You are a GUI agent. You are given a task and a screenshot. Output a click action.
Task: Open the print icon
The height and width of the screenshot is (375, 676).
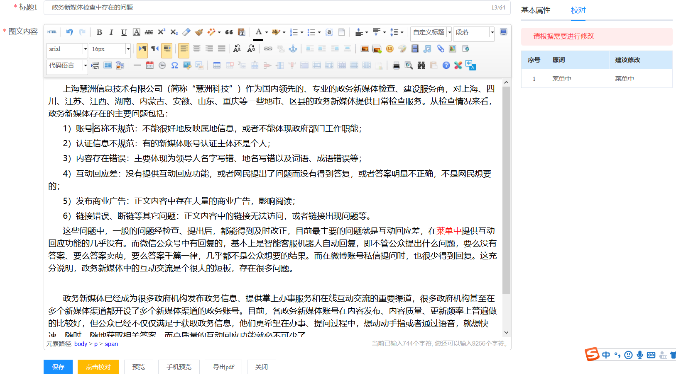(396, 65)
